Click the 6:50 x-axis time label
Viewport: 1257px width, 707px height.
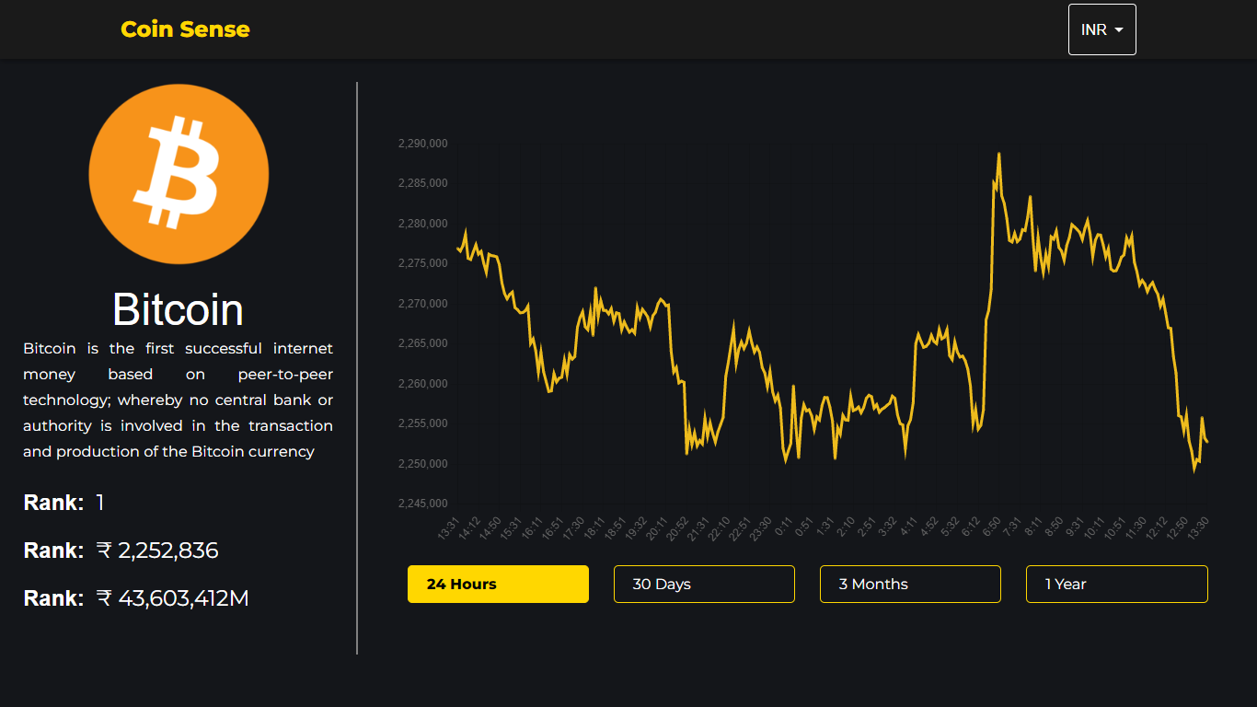click(991, 527)
